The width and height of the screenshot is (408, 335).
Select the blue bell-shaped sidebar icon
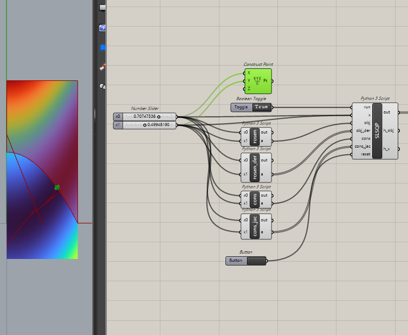pyautogui.click(x=102, y=48)
